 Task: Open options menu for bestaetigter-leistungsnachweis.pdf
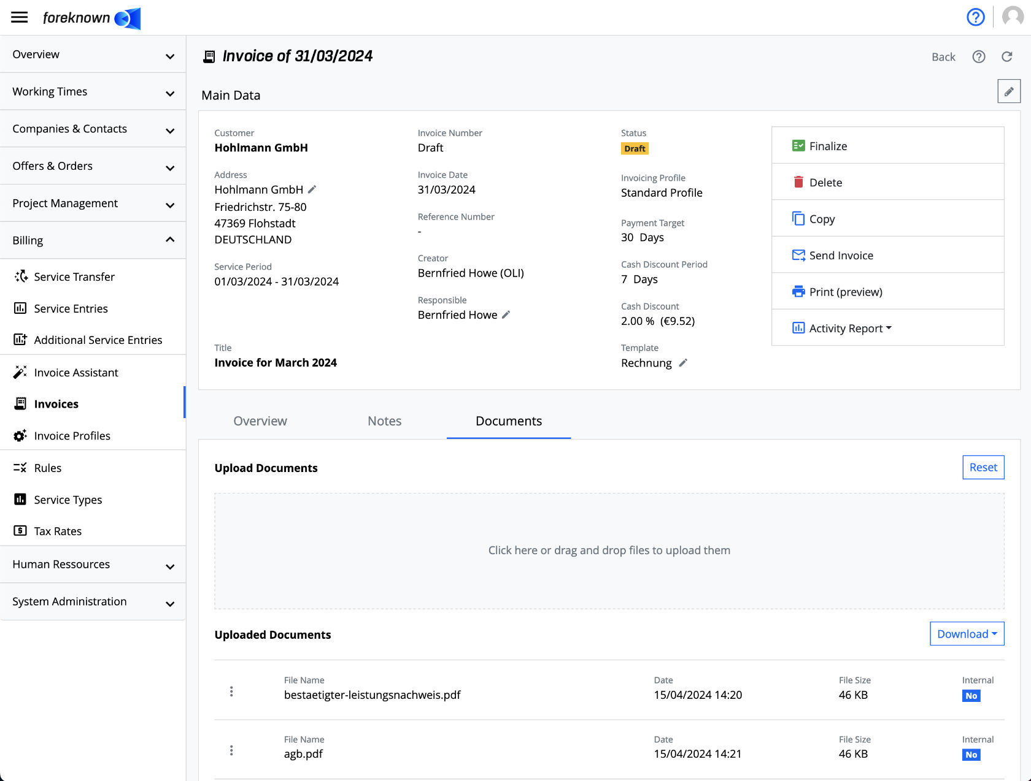point(231,691)
